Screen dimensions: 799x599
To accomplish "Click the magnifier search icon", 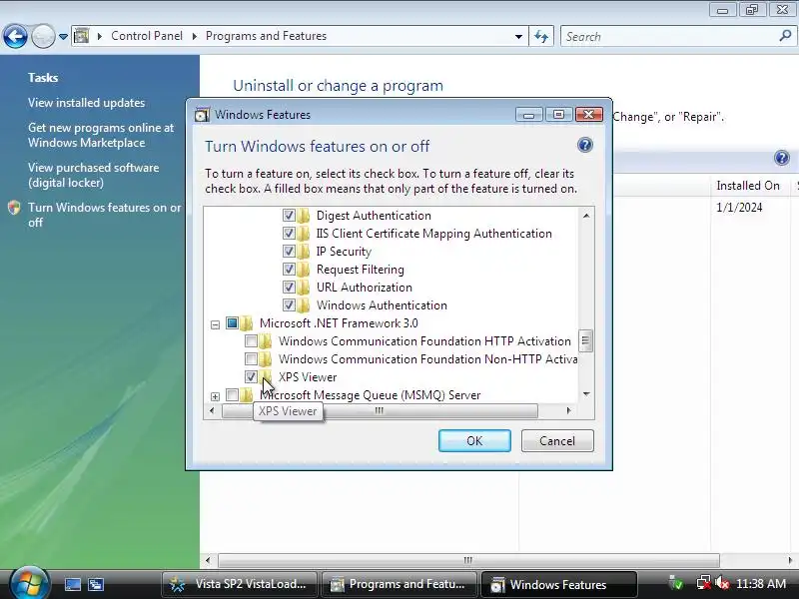I will coord(785,36).
